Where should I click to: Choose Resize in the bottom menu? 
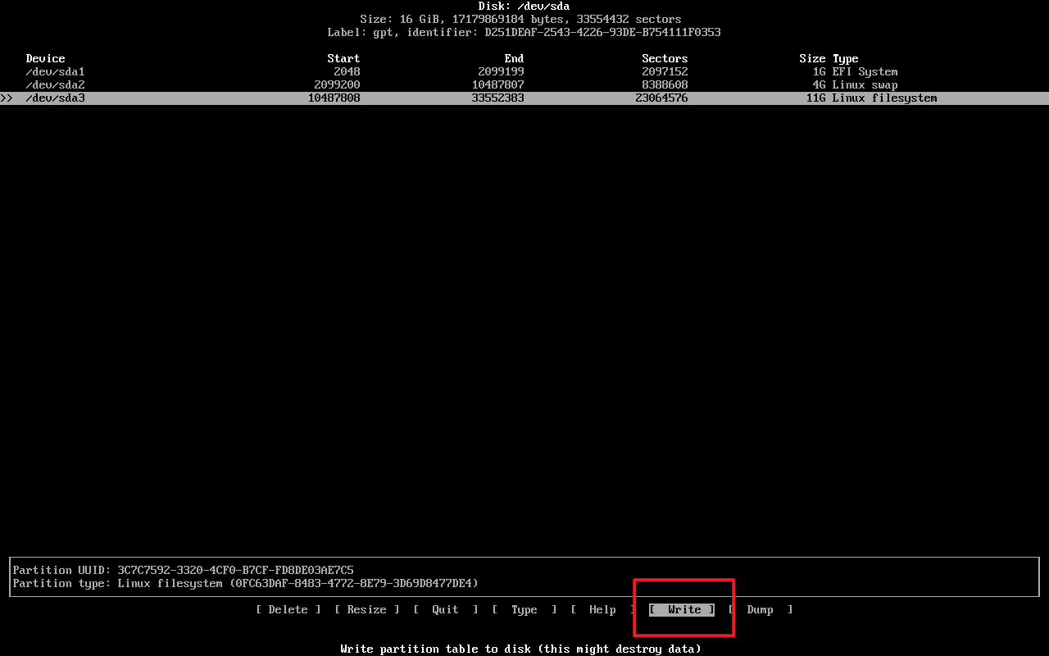366,609
